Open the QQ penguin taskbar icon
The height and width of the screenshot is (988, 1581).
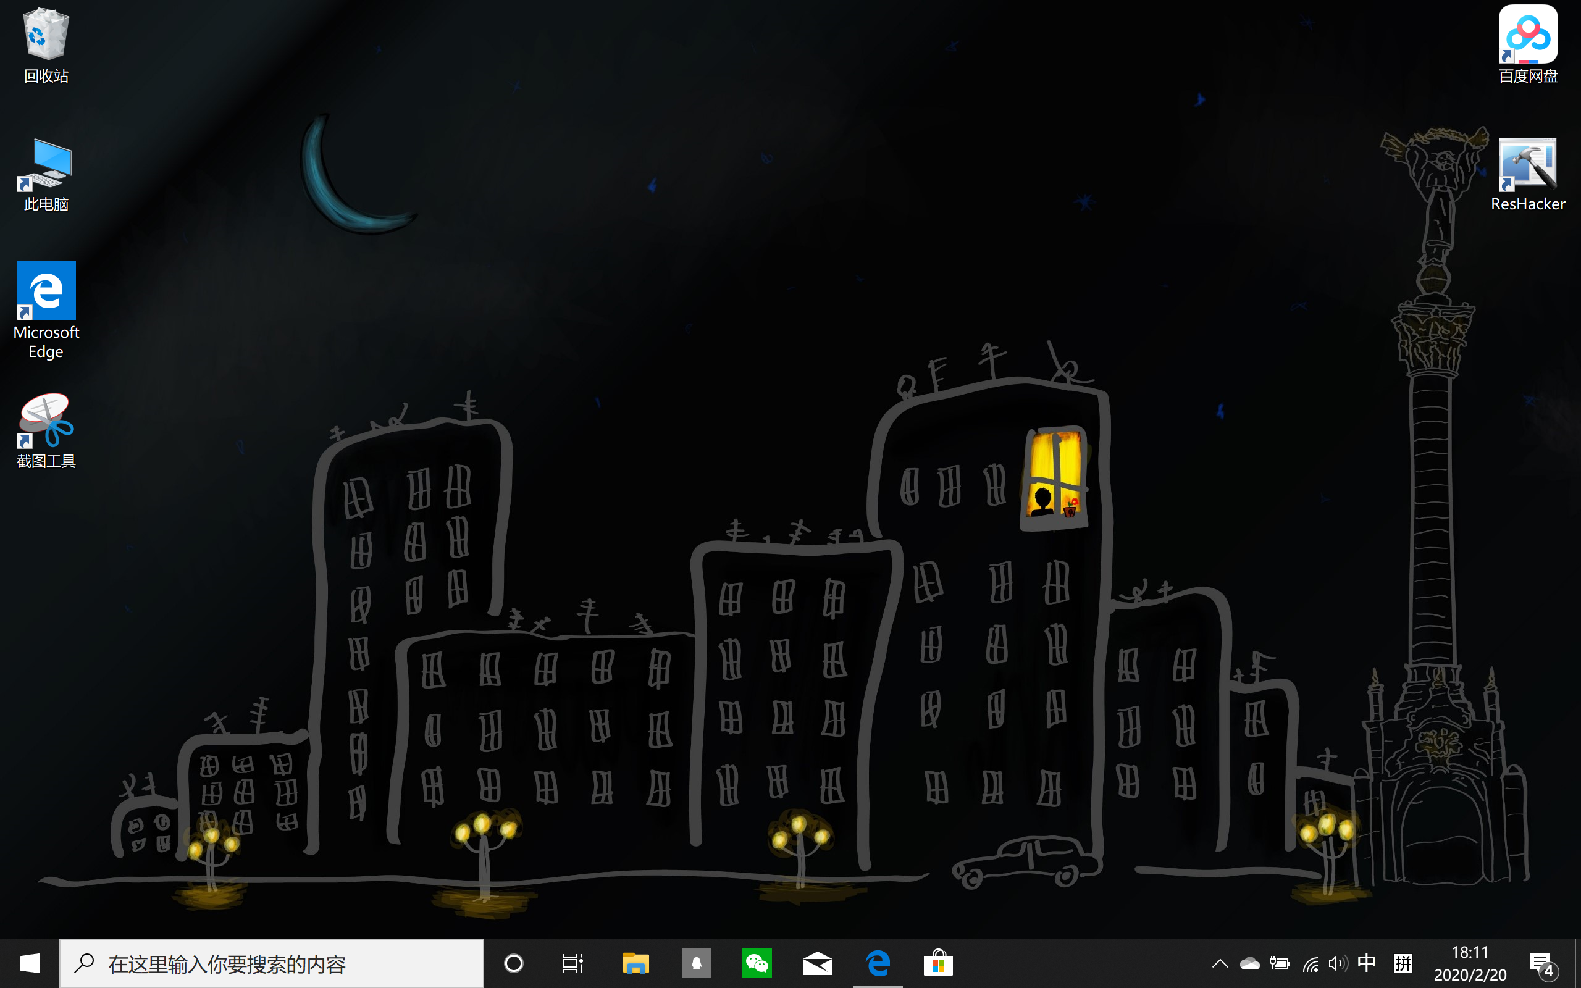696,963
